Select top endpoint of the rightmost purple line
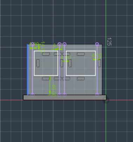 (97, 44)
